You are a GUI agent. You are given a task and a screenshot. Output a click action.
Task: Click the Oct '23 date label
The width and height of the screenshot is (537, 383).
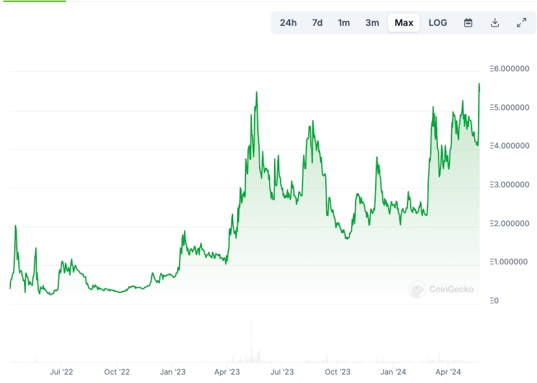337,372
